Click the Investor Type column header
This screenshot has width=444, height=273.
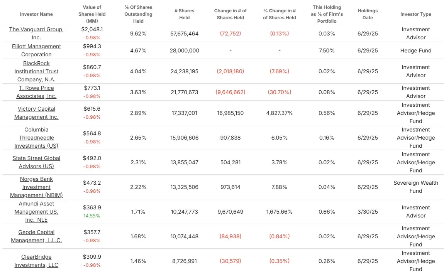click(x=416, y=14)
